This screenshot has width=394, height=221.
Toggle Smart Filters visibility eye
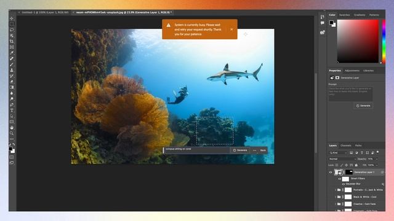tap(339, 179)
